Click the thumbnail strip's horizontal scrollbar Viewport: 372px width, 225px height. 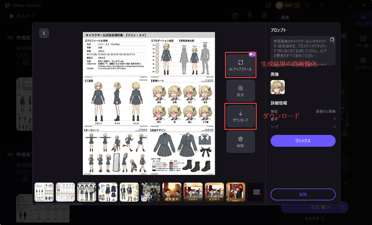tap(59, 203)
